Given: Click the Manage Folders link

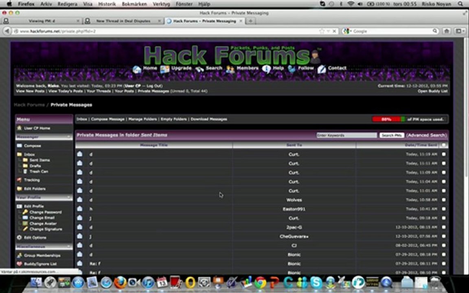Looking at the screenshot, I should point(142,119).
